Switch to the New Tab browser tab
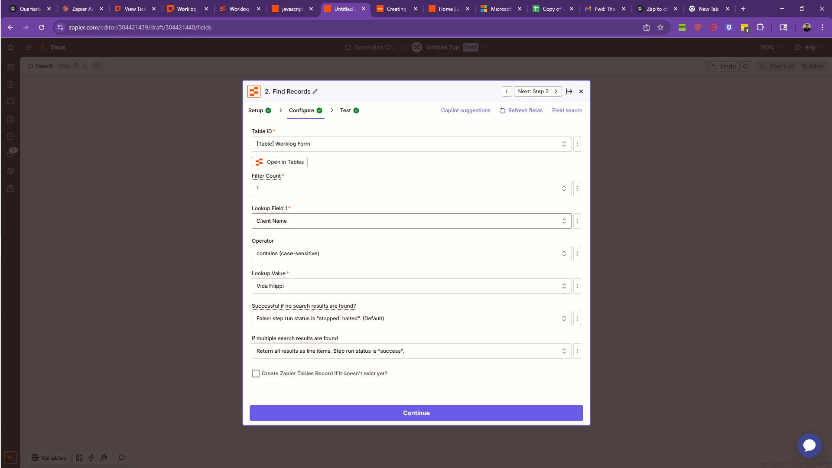This screenshot has height=468, width=832. [x=708, y=9]
